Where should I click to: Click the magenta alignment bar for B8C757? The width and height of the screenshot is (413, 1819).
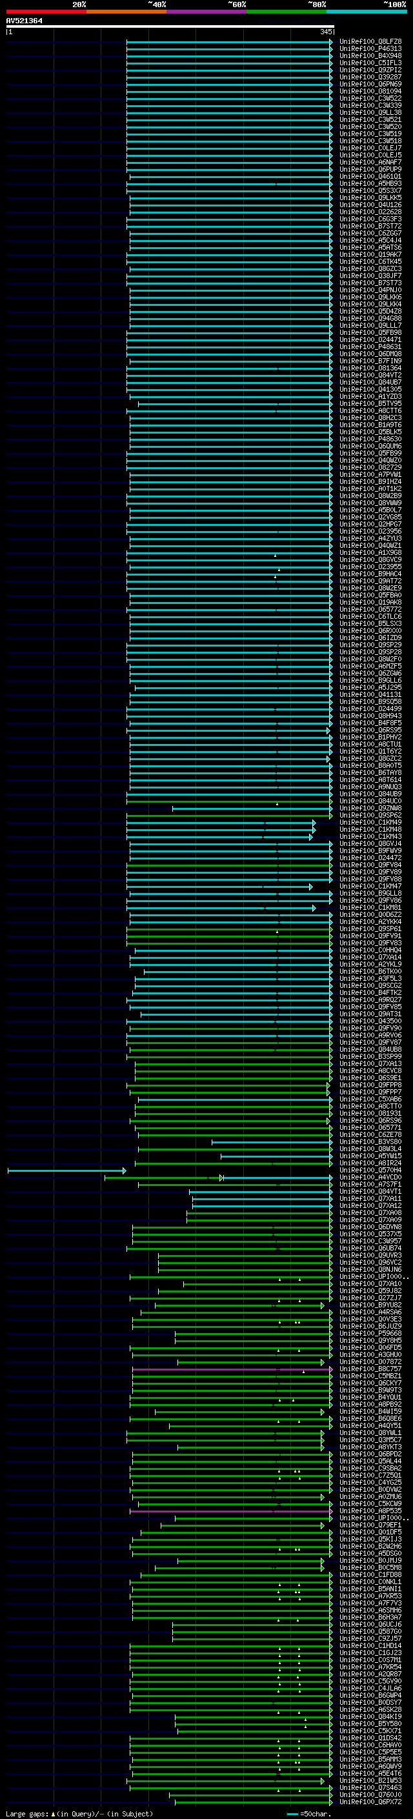tap(232, 1369)
